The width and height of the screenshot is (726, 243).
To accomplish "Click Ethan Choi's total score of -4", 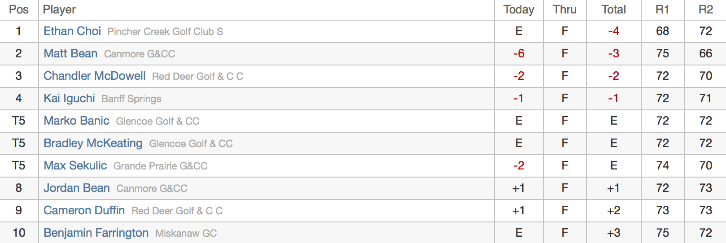I will click(613, 31).
